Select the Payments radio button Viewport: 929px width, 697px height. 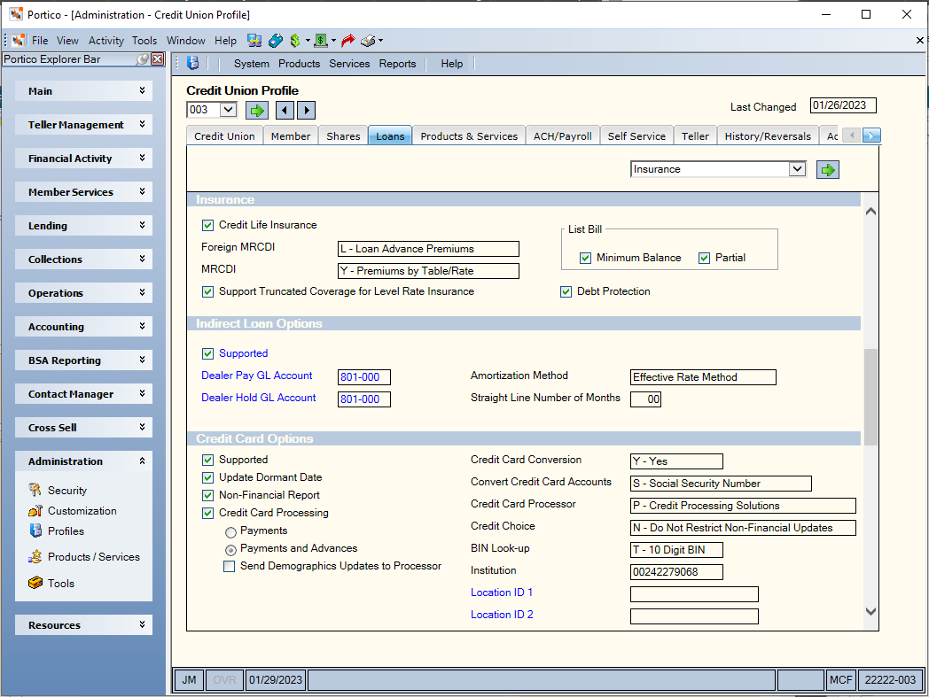tap(230, 531)
